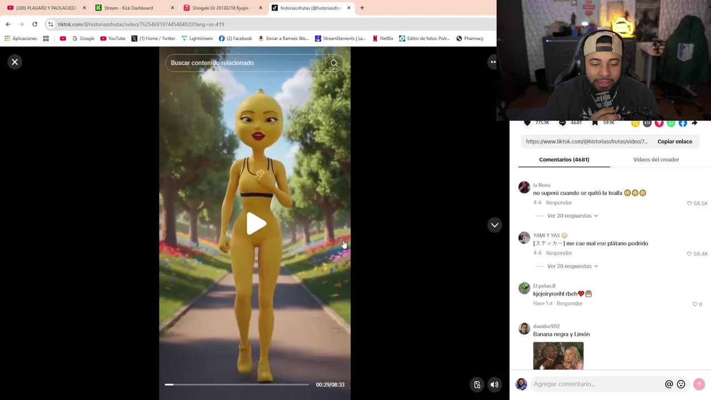Reply to the YAMI Y YAS comment

(x=559, y=253)
